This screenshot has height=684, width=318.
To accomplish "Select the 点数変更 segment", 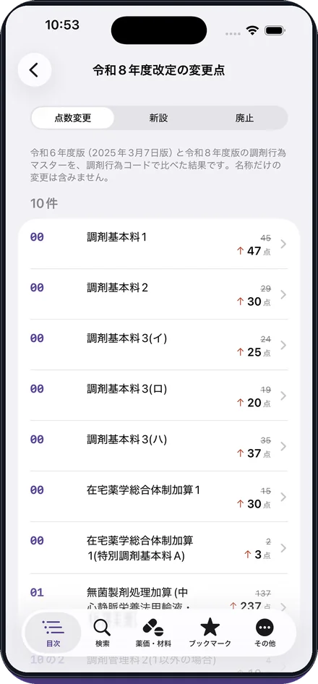I will (x=73, y=118).
